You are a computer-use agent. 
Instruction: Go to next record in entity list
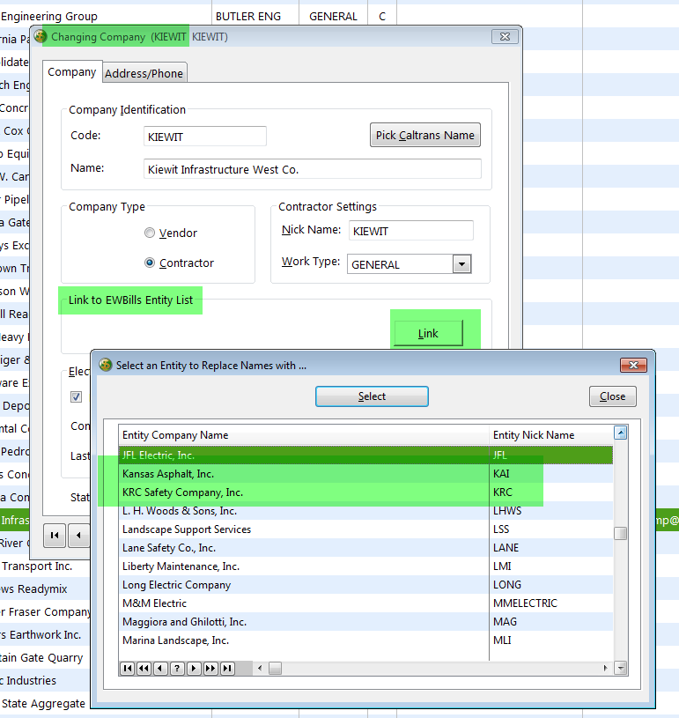194,669
